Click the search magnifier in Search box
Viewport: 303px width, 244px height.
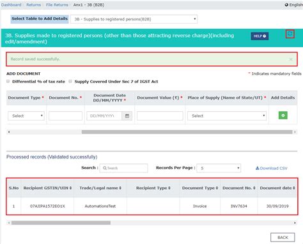(x=105, y=168)
